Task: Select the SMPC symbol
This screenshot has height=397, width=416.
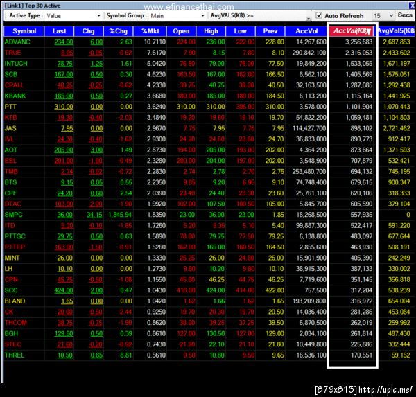Action: [x=14, y=215]
